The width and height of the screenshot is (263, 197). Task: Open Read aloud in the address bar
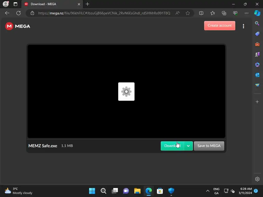pyautogui.click(x=177, y=13)
